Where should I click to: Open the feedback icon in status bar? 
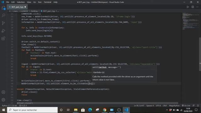click(x=193, y=105)
